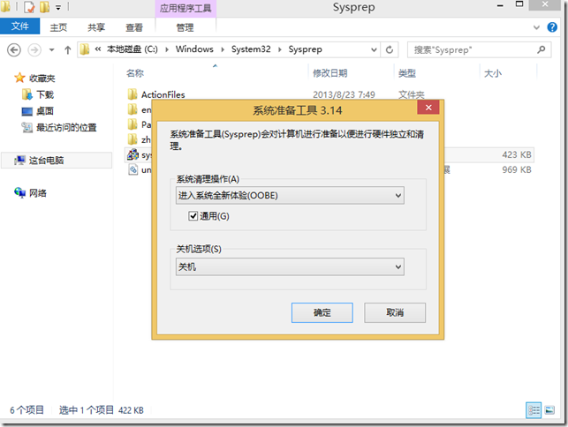Go up one folder level
Image resolution: width=568 pixels, height=427 pixels.
tap(68, 50)
